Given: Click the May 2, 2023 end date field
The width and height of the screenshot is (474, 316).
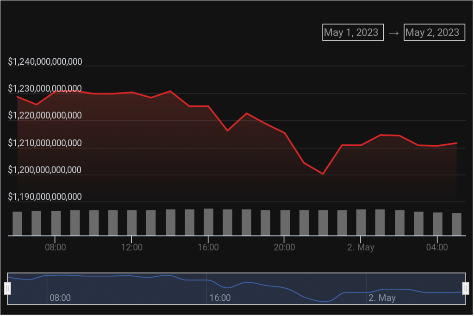Looking at the screenshot, I should [434, 32].
